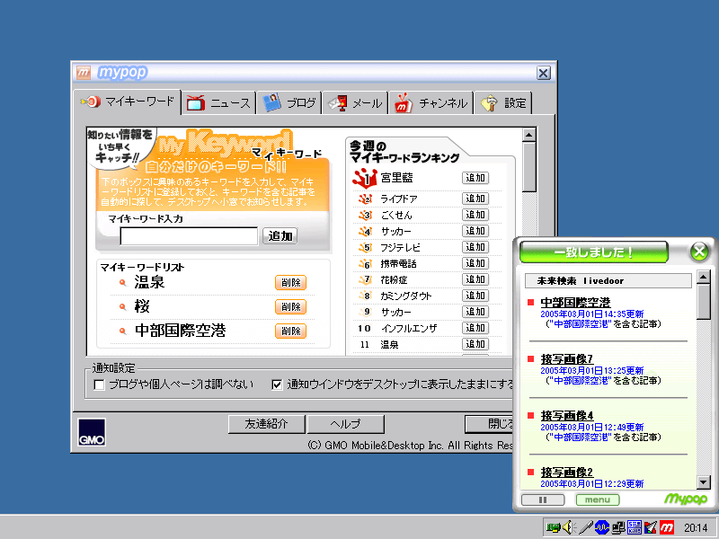Add ranked keyword 宮里藍 via 追加

coord(475,178)
